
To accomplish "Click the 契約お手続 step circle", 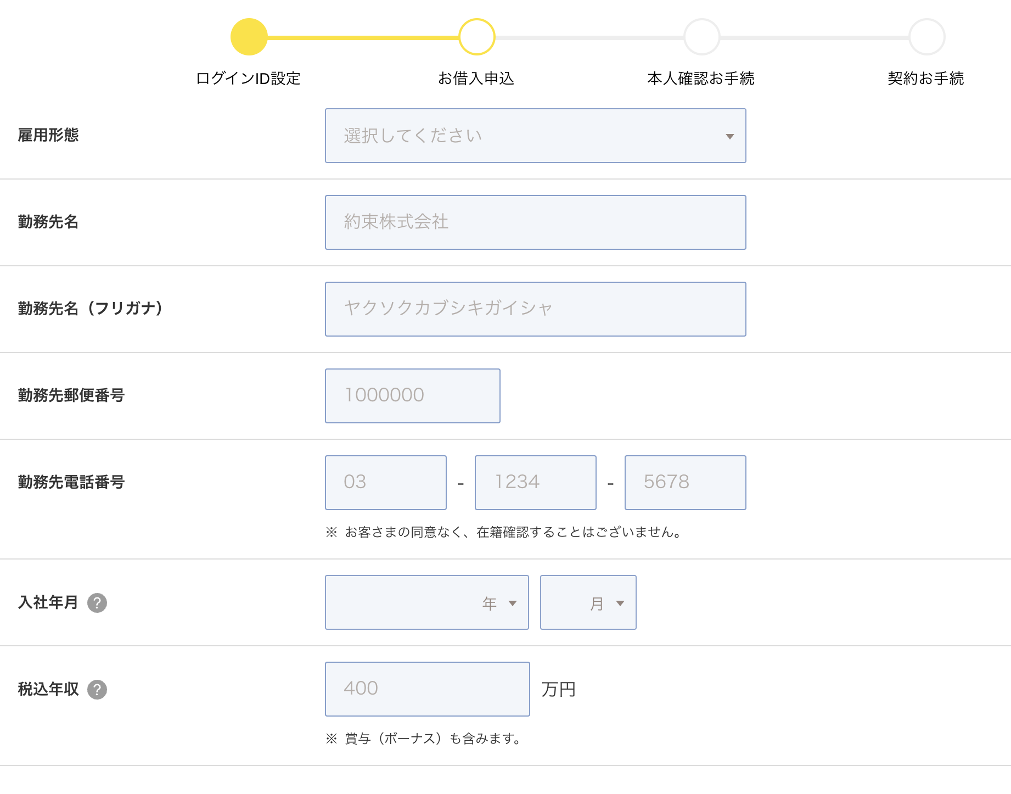I will coord(926,37).
